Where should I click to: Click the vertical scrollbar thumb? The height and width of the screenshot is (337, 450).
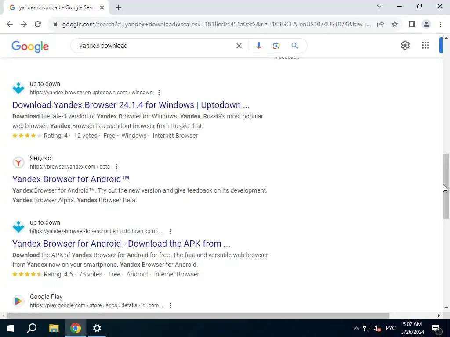pos(446,186)
